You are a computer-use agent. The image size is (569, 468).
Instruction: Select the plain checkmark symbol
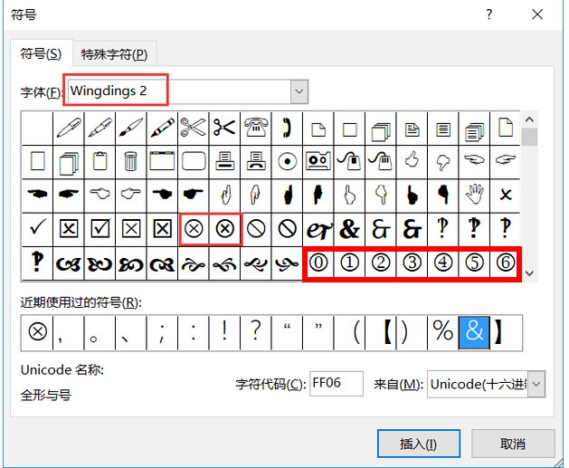coord(37,229)
